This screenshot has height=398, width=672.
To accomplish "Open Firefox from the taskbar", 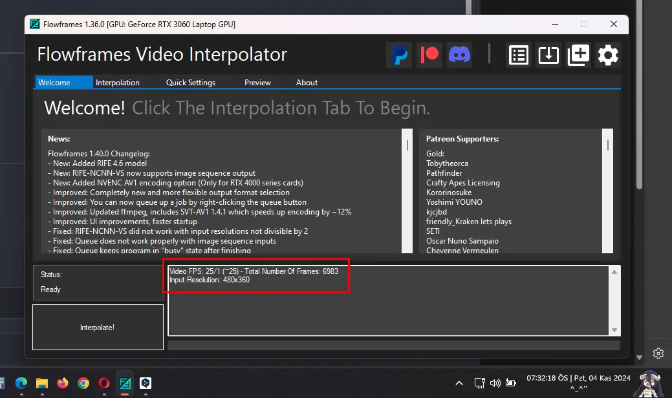I will click(63, 383).
